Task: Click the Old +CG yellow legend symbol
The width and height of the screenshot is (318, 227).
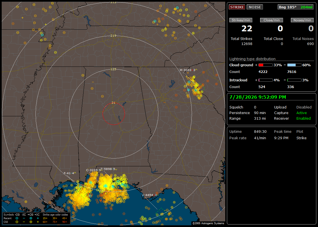Action: [x=31, y=222]
